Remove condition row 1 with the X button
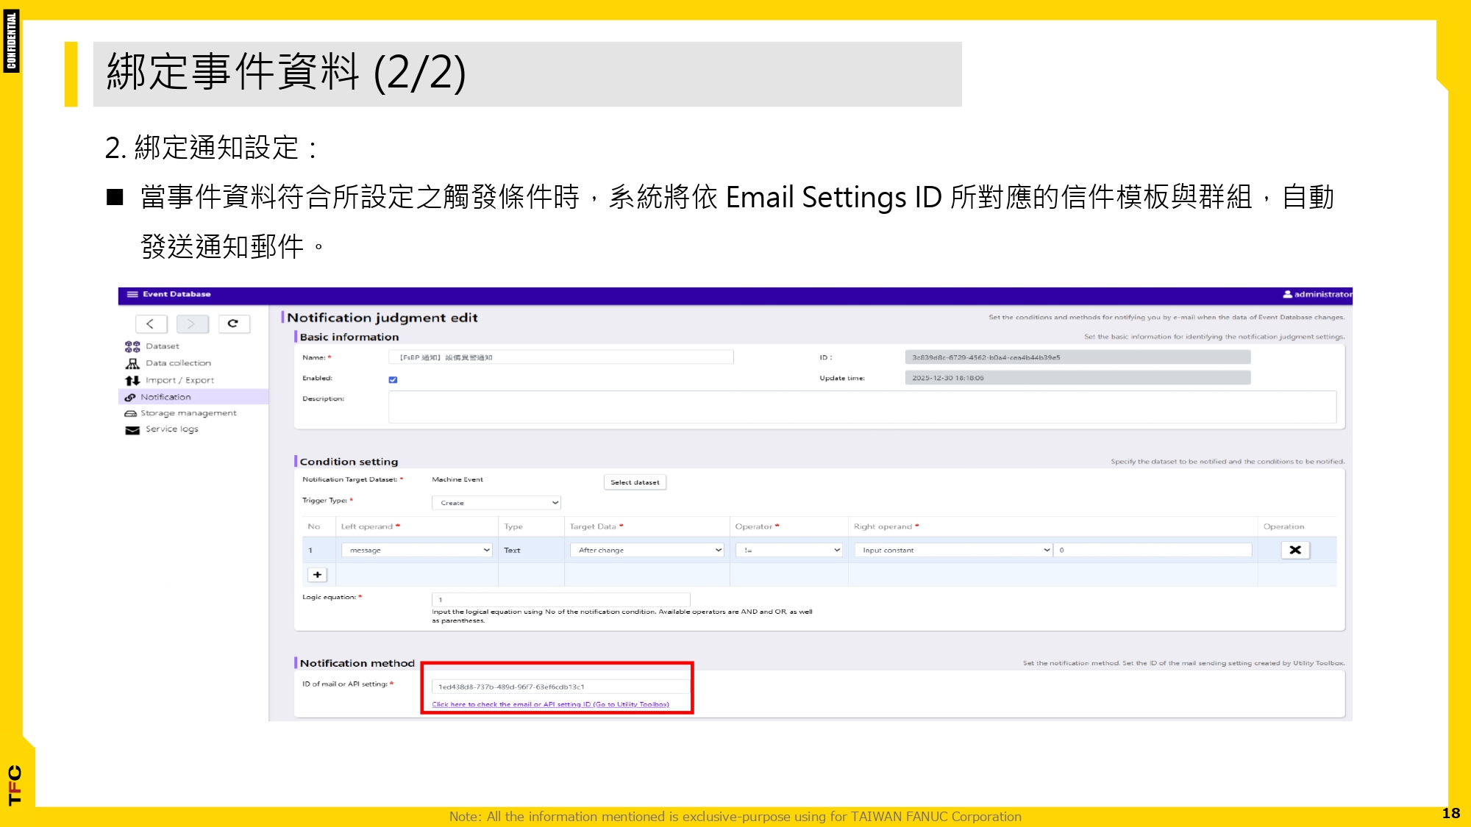Screen dimensions: 1471x827 (x=1295, y=549)
